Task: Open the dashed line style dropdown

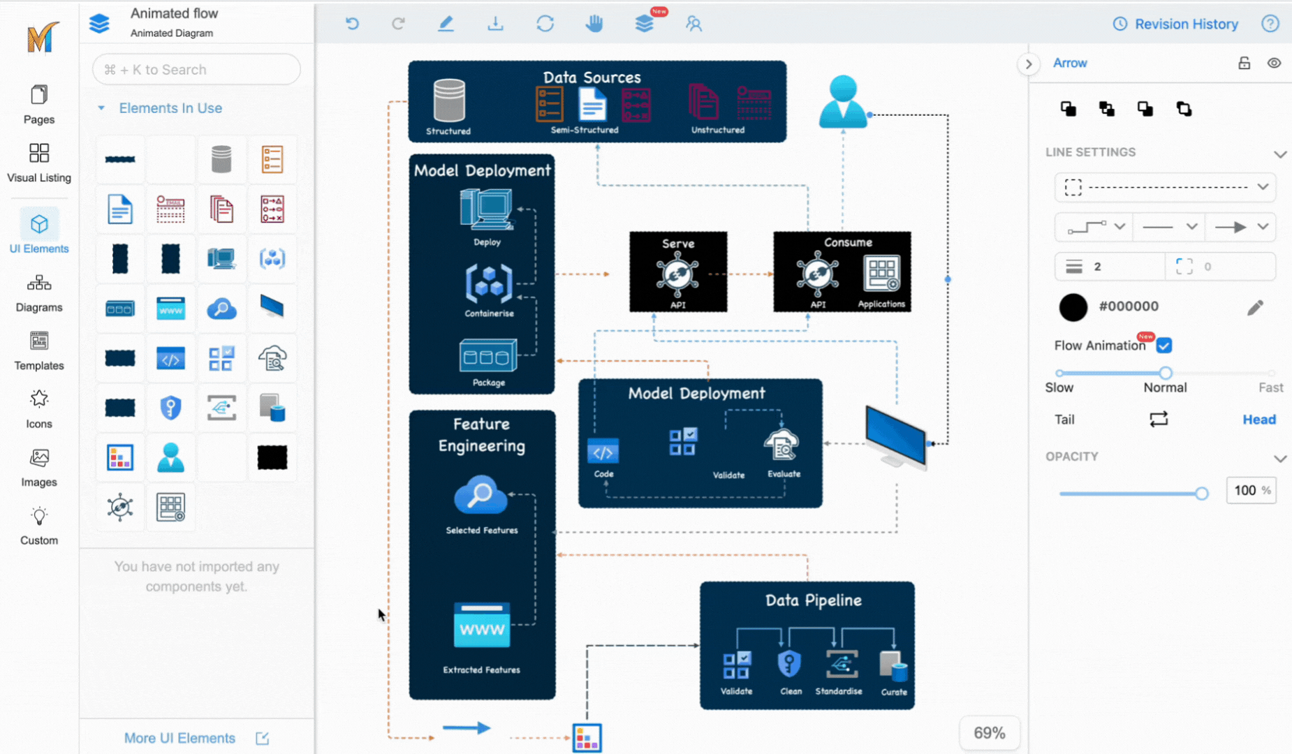Action: (1165, 187)
